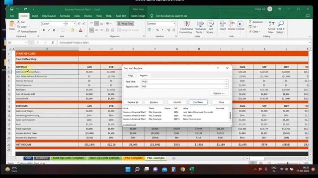Redo the last action

(25, 9)
